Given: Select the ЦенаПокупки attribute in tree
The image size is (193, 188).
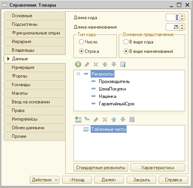Looking at the screenshot, I should pos(113,89).
